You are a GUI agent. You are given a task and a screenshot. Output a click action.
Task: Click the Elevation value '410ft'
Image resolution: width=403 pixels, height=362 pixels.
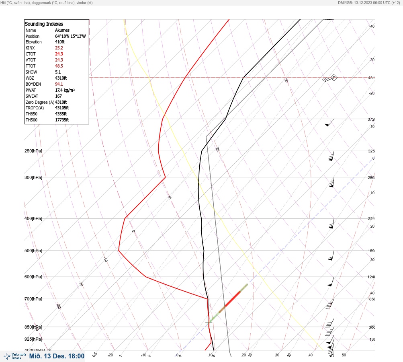(59, 42)
